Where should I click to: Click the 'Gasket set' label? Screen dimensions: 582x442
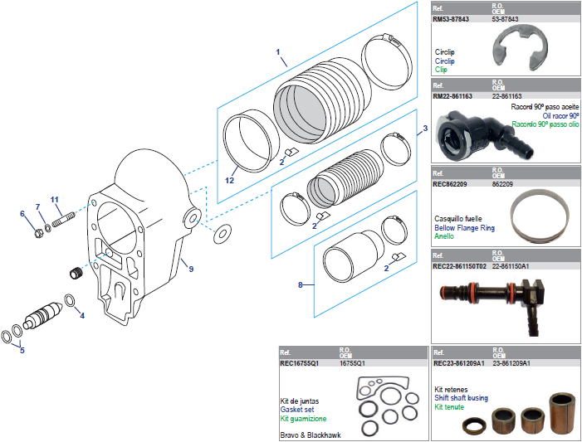point(297,410)
